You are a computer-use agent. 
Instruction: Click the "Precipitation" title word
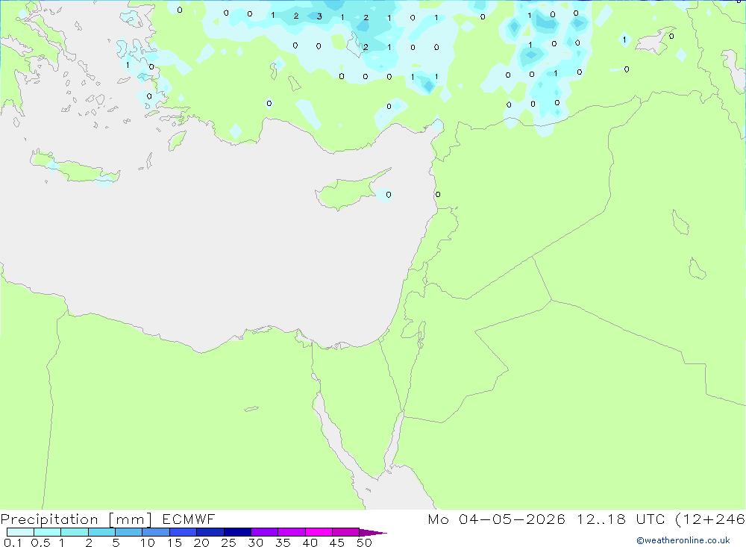click(x=49, y=519)
